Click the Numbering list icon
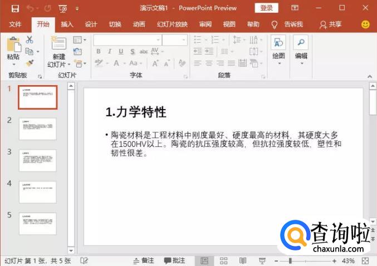 (x=215, y=40)
